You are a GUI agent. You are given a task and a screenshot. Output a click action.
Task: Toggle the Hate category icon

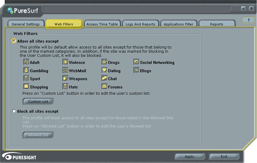tap(65, 86)
